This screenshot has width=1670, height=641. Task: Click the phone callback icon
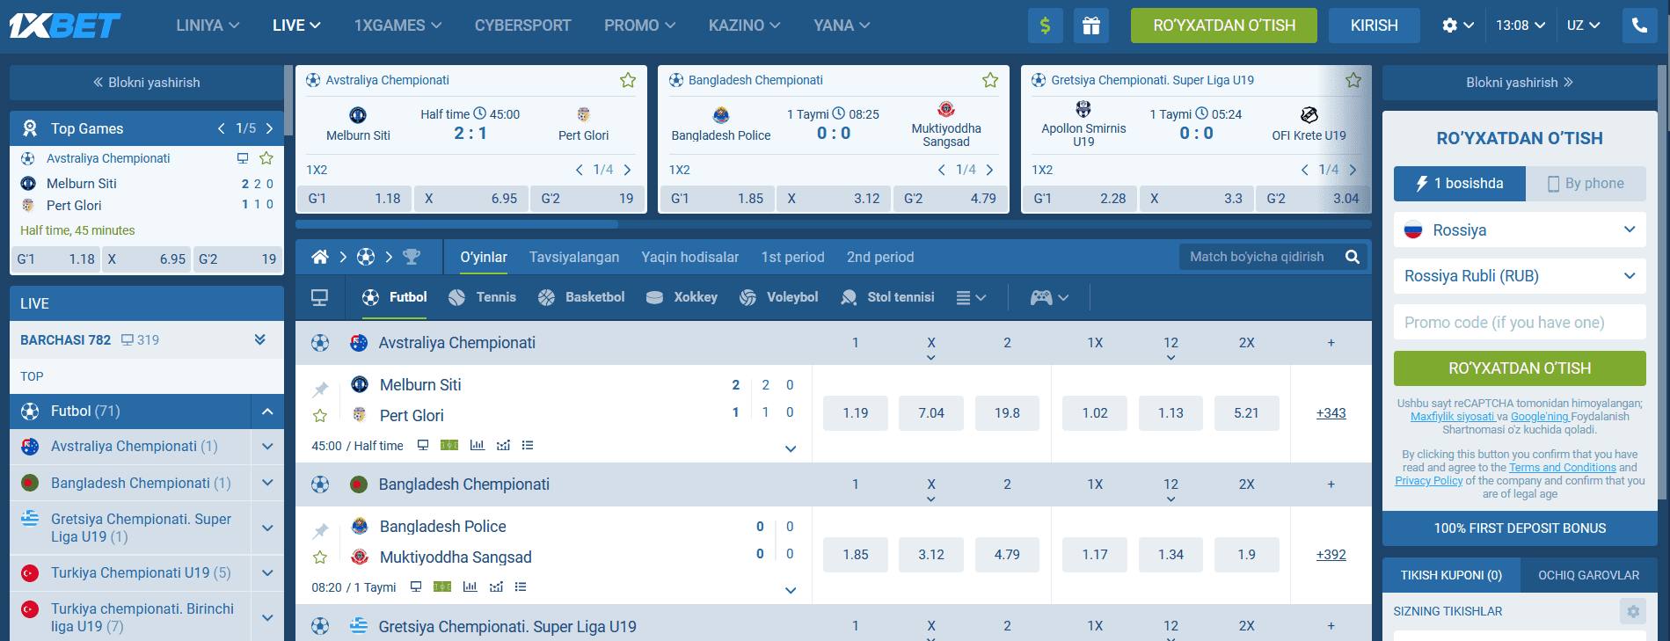(1639, 25)
